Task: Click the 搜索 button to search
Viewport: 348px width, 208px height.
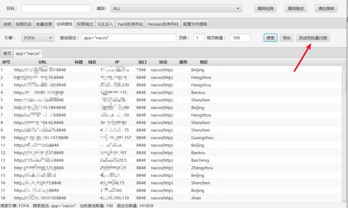Action: (x=270, y=38)
